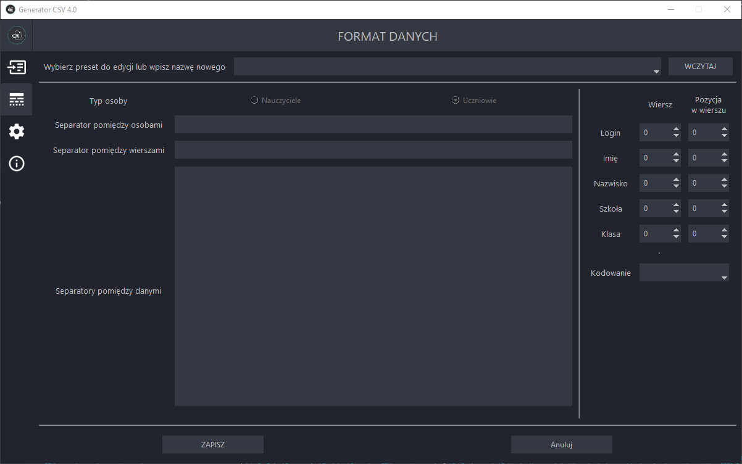Focus the Separator pomiędzy osobami field
The height and width of the screenshot is (464, 742).
[x=373, y=125]
